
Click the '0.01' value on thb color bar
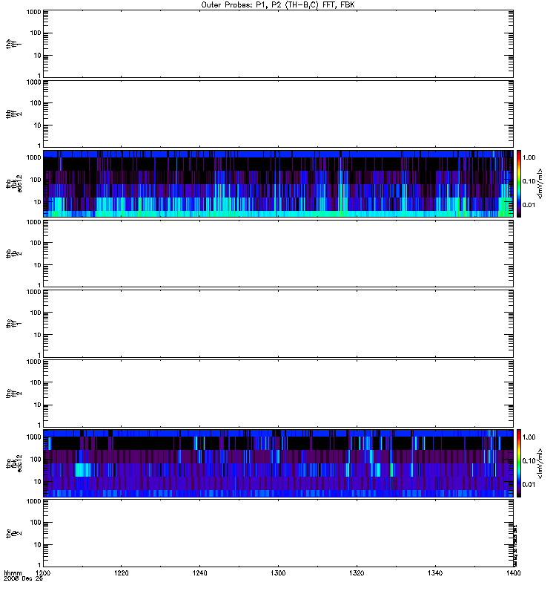[x=529, y=206]
